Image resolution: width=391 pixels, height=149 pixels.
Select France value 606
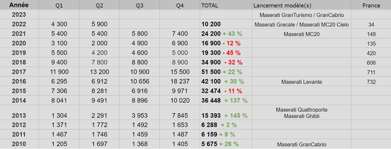371,63
